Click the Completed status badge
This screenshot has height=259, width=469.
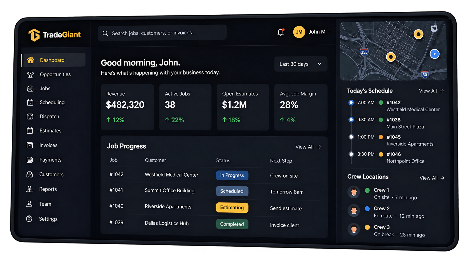tap(232, 224)
